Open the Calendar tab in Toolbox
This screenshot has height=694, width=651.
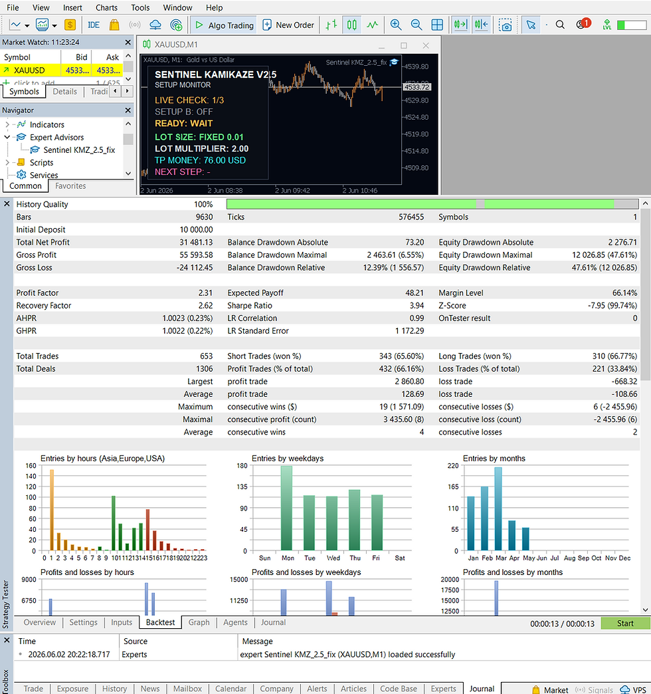tap(231, 689)
